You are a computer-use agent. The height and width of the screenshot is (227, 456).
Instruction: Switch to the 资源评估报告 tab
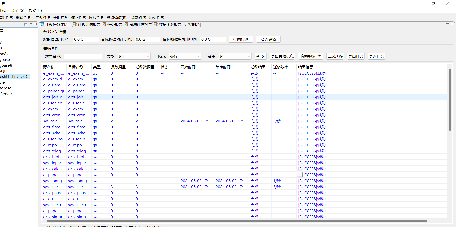point(138,24)
